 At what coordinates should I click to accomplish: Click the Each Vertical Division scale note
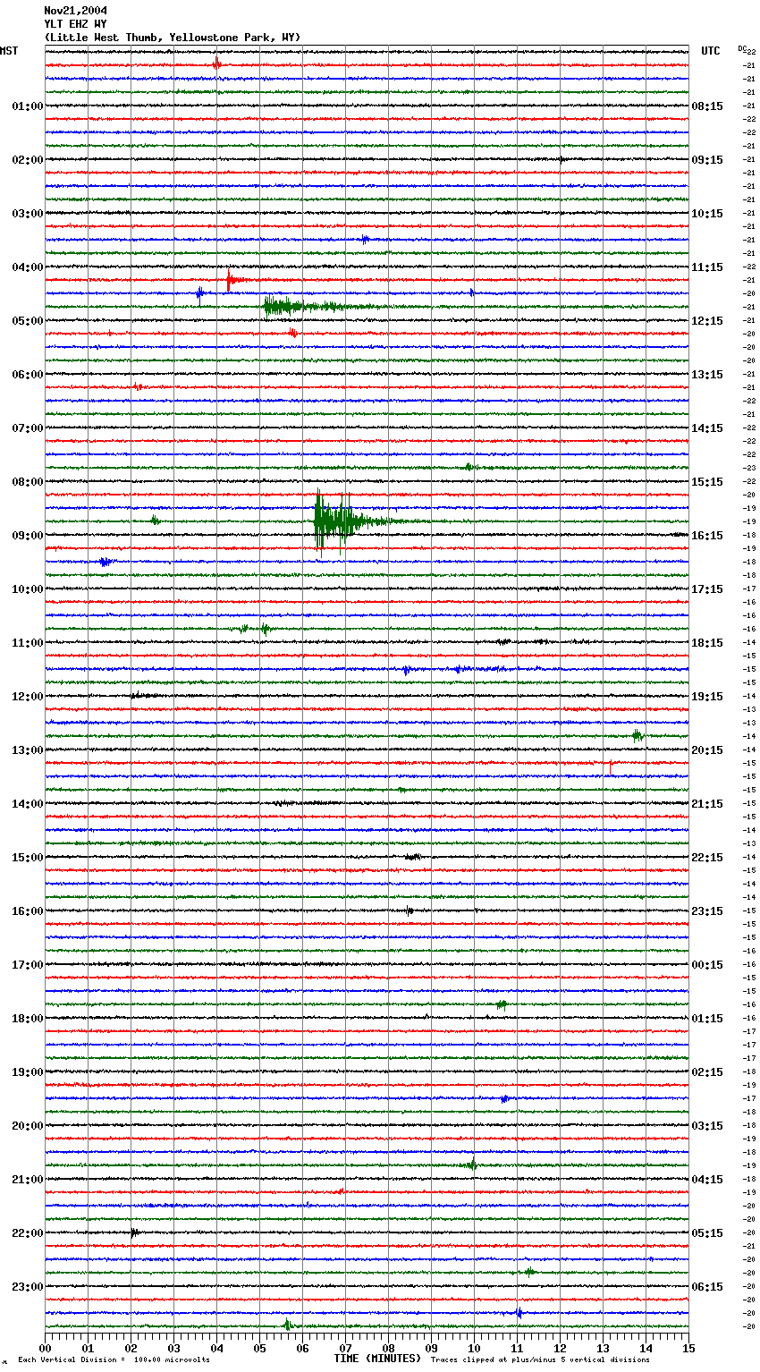[x=114, y=1359]
